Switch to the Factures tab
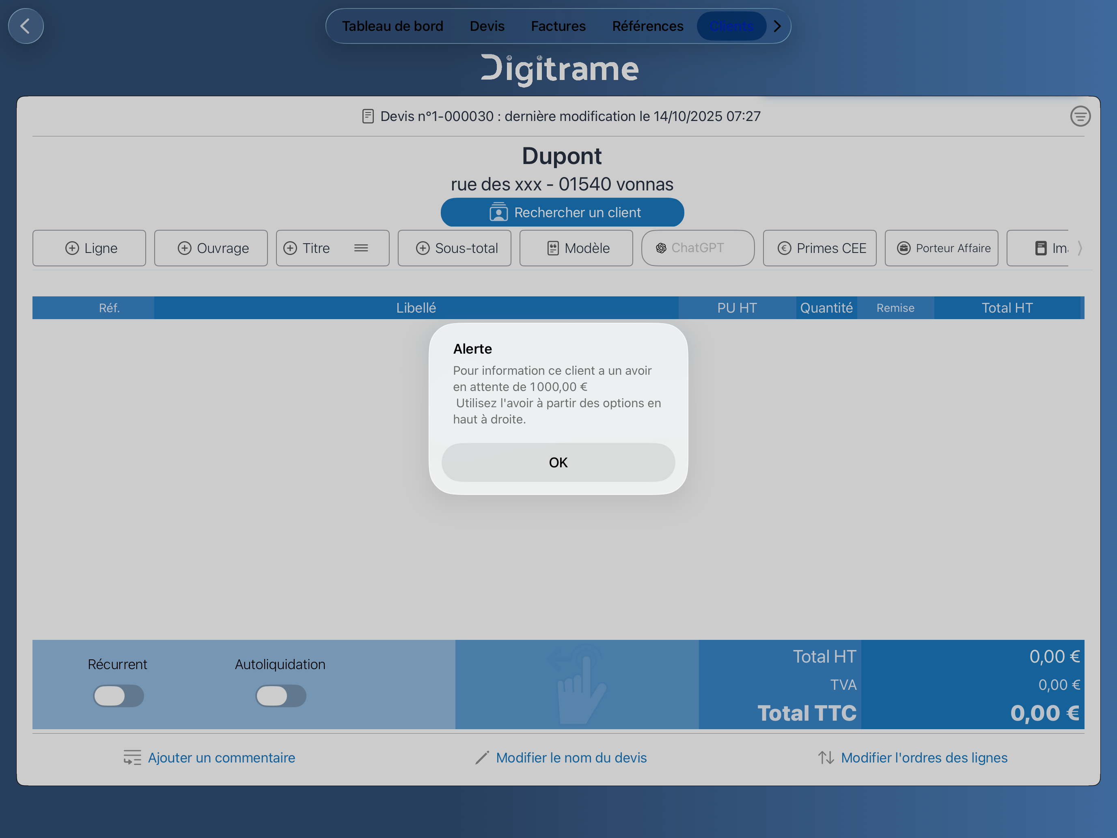The height and width of the screenshot is (838, 1117). [x=558, y=26]
